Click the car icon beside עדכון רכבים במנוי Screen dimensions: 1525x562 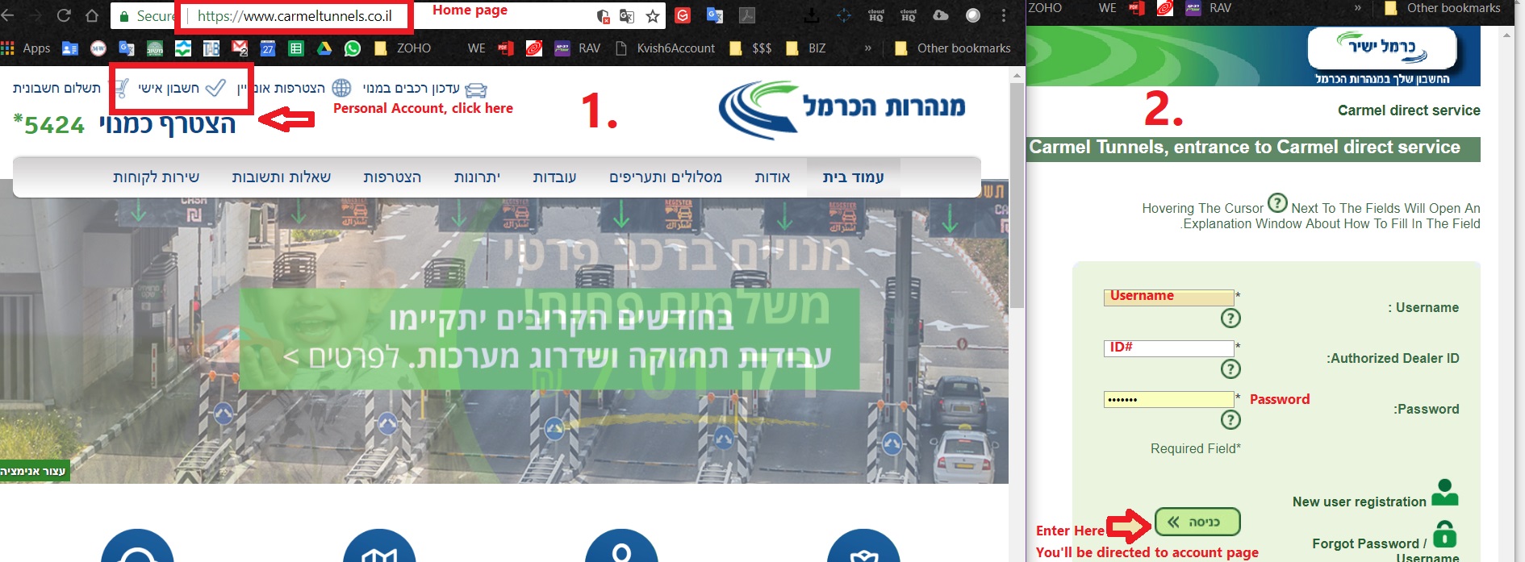coord(477,90)
